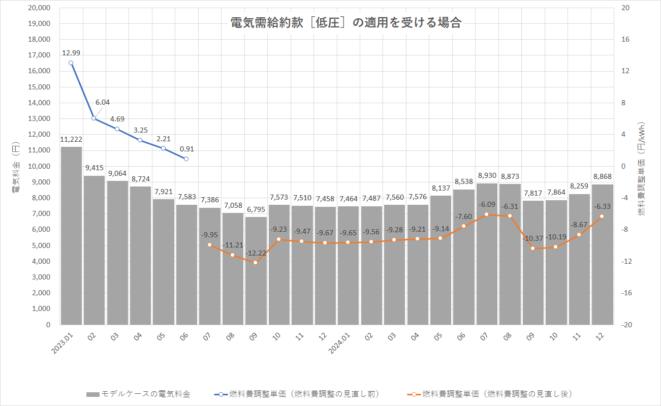
Task: Click the blue data point 12.99
Action: tap(71, 63)
